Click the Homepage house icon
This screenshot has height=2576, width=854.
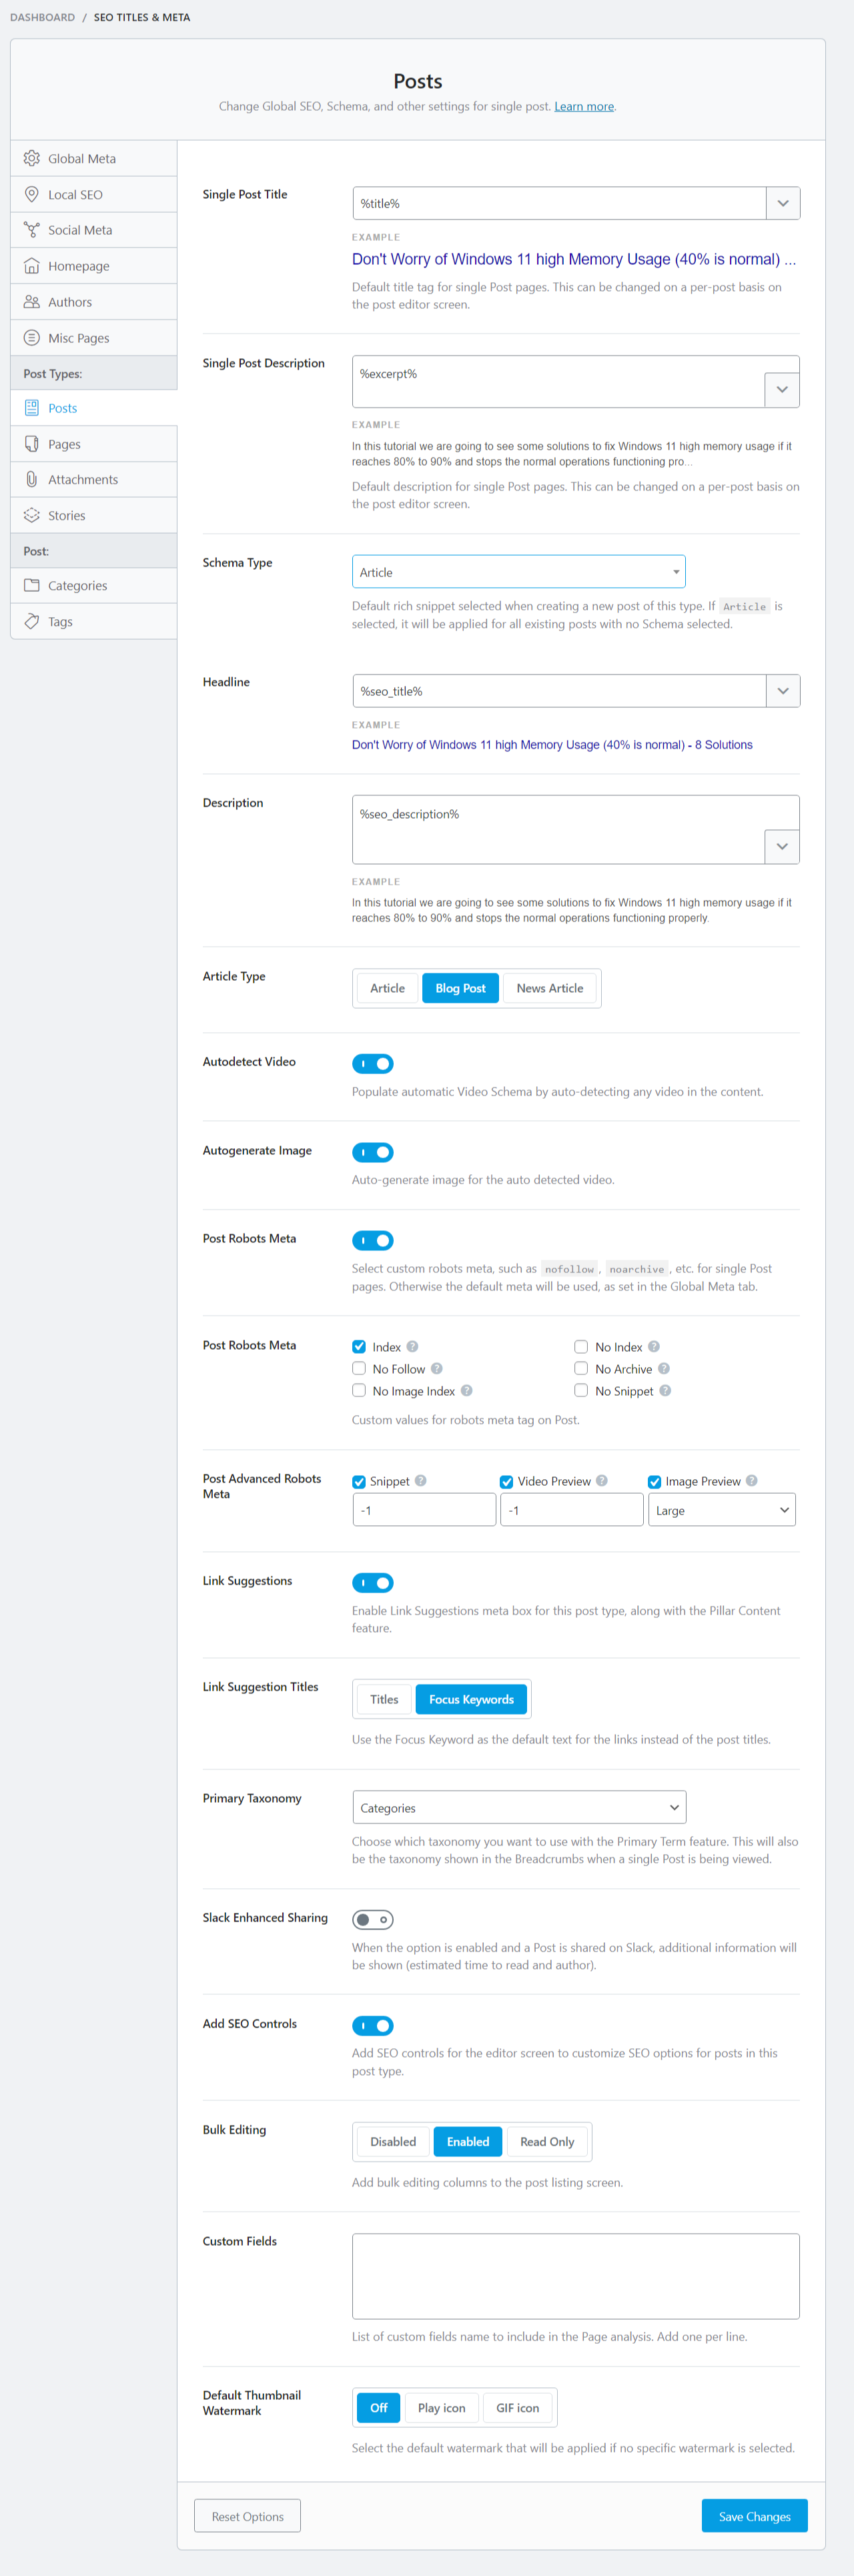(x=32, y=266)
